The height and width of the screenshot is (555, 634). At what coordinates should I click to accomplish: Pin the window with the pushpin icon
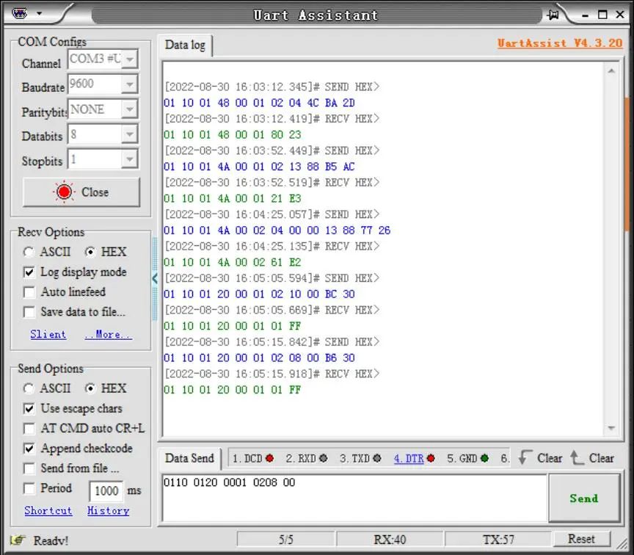coord(553,15)
